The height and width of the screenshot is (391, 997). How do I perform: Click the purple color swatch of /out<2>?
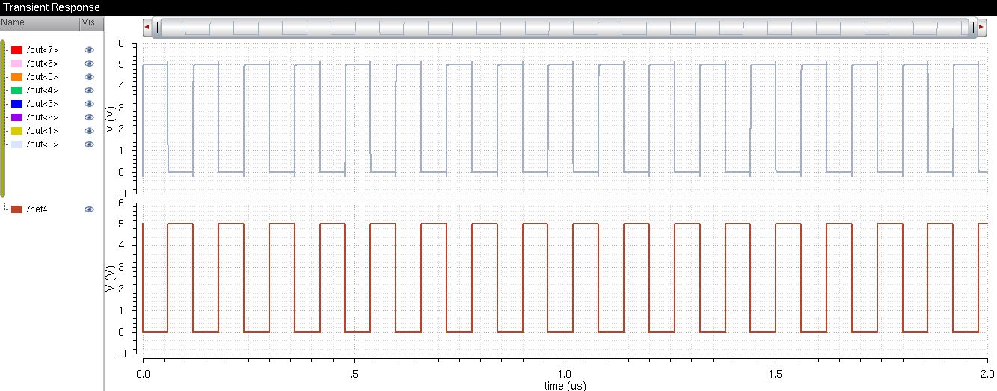tap(16, 117)
